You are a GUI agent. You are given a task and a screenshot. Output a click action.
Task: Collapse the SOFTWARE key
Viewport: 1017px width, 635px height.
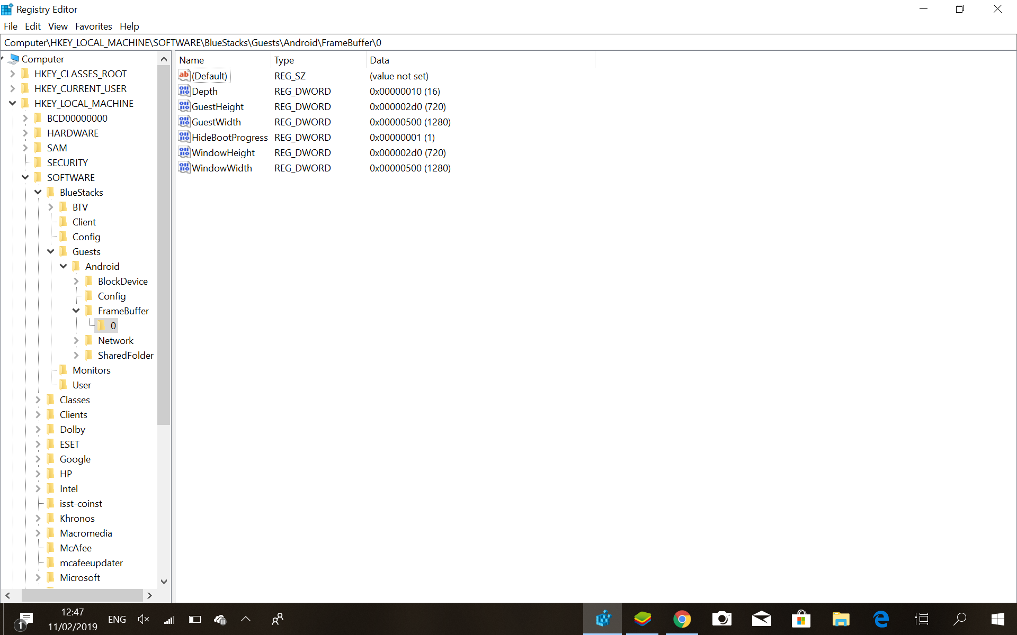point(25,177)
